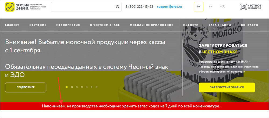This screenshot has width=269, height=118.
Task: Select the fourth slider dot
Action: point(82,87)
